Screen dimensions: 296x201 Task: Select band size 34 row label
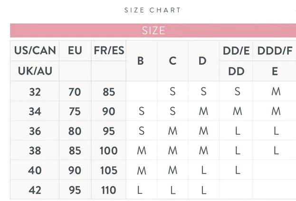35,111
